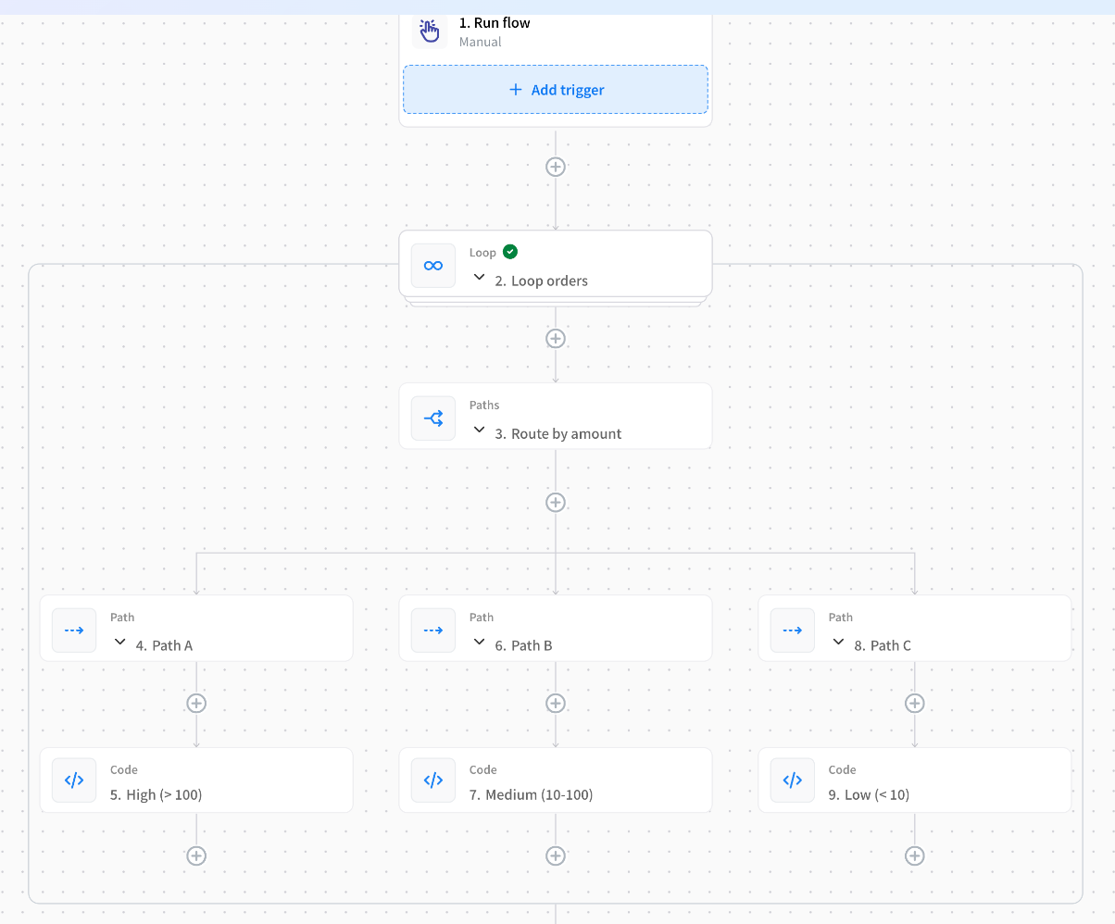Click the Path C dashed arrow icon
The height and width of the screenshot is (924, 1115).
point(793,631)
